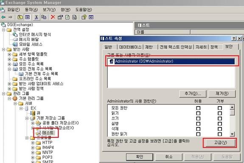Select 모바일 서비스 tree node
Viewport: 244px width, 163px height.
click(31, 45)
